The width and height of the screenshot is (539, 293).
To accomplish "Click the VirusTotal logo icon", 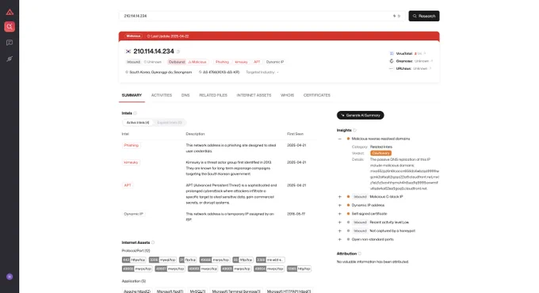I will [x=392, y=54].
